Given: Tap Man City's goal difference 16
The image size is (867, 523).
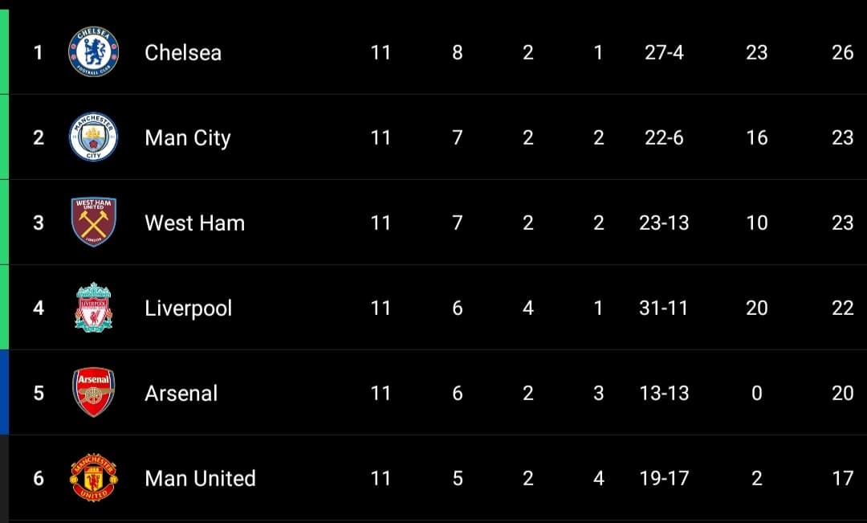Looking at the screenshot, I should click(756, 138).
